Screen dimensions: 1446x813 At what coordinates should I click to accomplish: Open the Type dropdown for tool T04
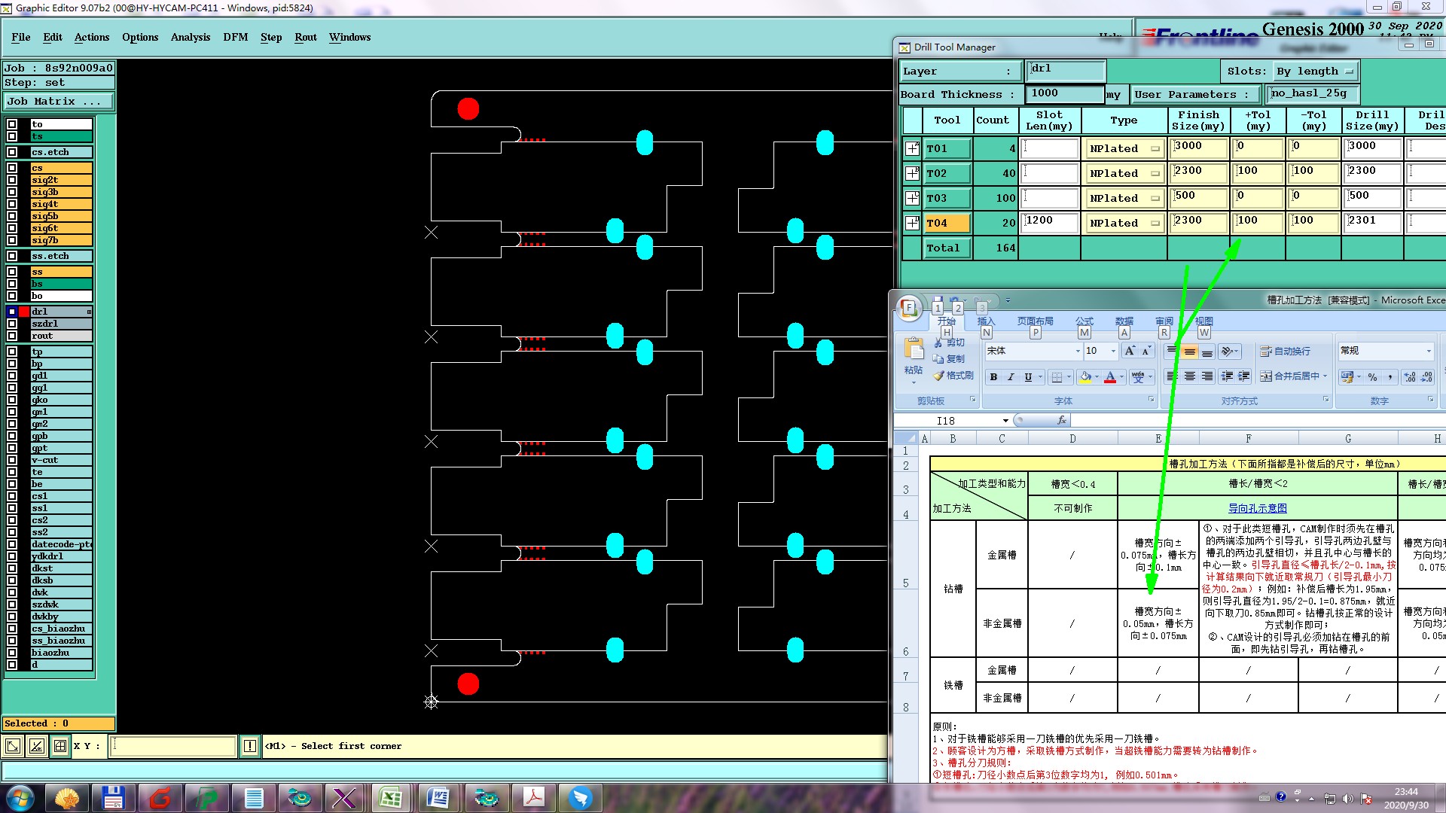click(1124, 223)
